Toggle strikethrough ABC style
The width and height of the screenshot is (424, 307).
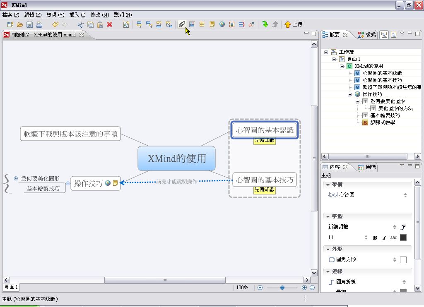pyautogui.click(x=394, y=237)
